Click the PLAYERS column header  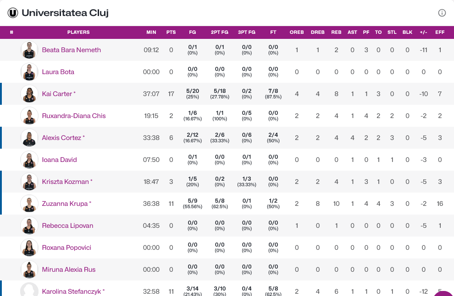(x=78, y=32)
